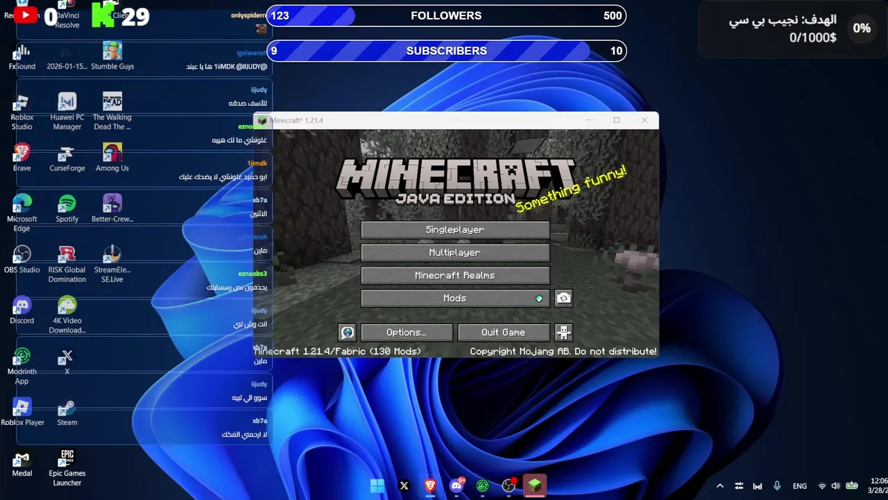Viewport: 888px width, 500px height.
Task: Expand the hidden system tray icons chevron
Action: tap(720, 486)
